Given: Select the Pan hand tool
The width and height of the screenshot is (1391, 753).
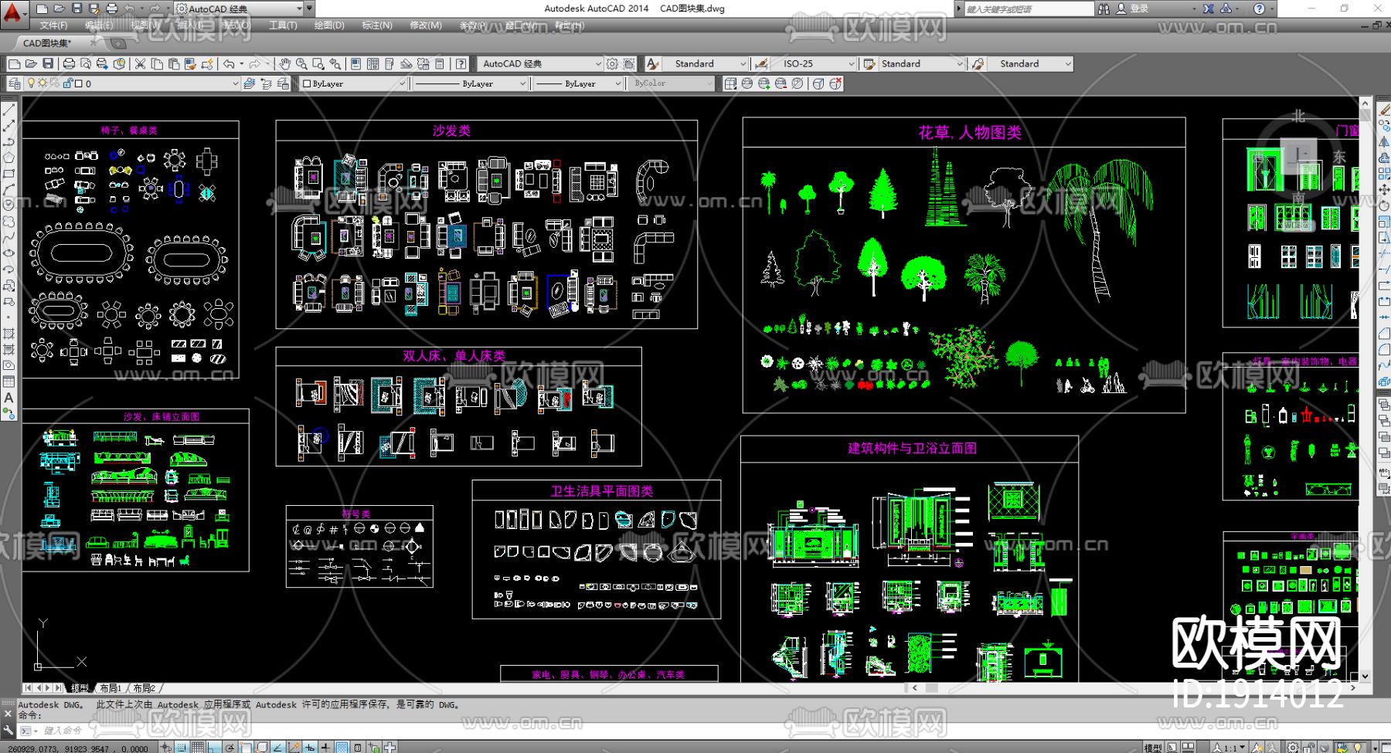Looking at the screenshot, I should coord(284,64).
